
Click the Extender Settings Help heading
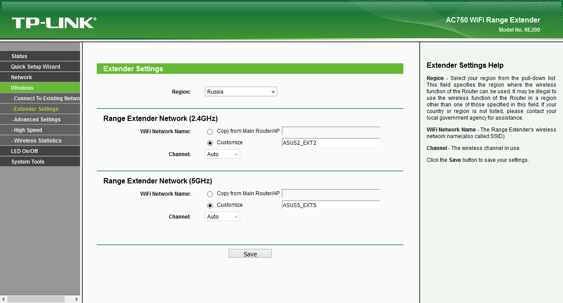pos(465,66)
